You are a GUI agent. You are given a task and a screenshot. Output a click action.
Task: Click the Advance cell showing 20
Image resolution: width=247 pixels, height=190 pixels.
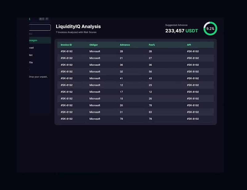tap(121, 105)
